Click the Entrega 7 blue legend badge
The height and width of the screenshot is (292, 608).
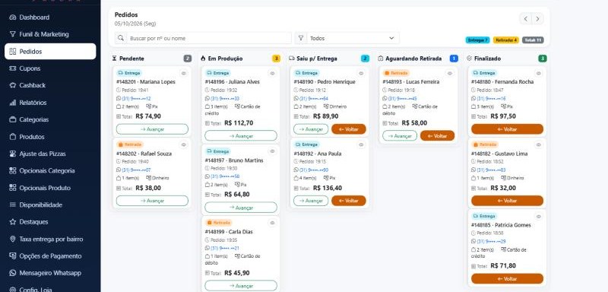(477, 40)
